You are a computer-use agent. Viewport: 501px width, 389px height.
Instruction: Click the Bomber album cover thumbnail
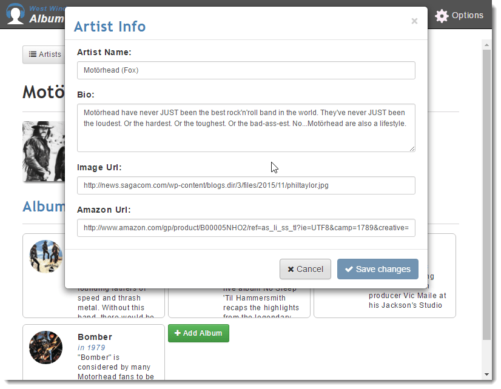(45, 348)
